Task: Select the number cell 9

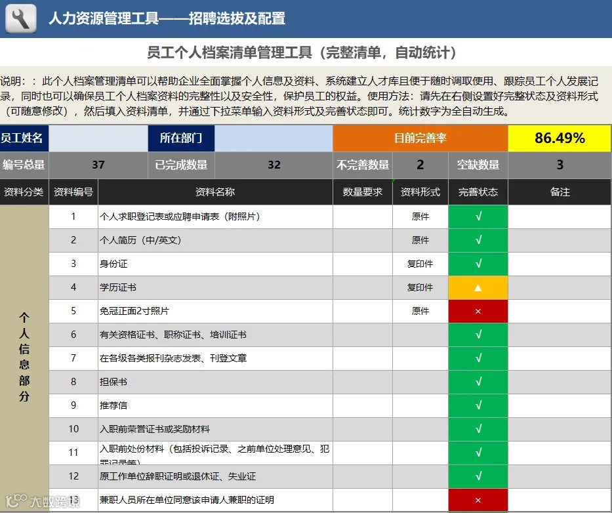Action: (x=73, y=405)
